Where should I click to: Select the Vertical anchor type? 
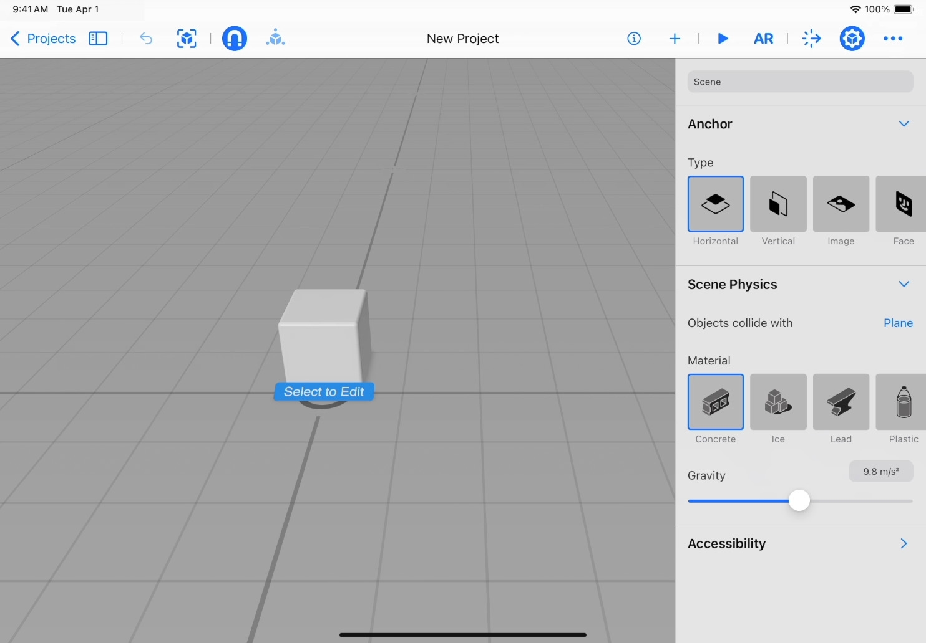click(x=778, y=204)
